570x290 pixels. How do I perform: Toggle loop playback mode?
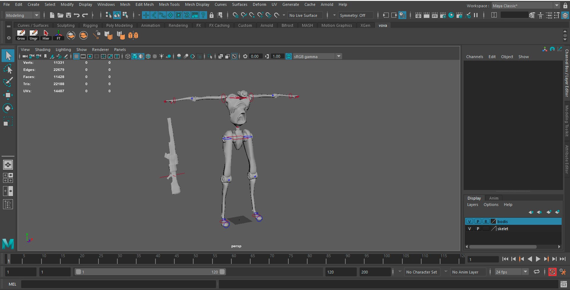[536, 272]
